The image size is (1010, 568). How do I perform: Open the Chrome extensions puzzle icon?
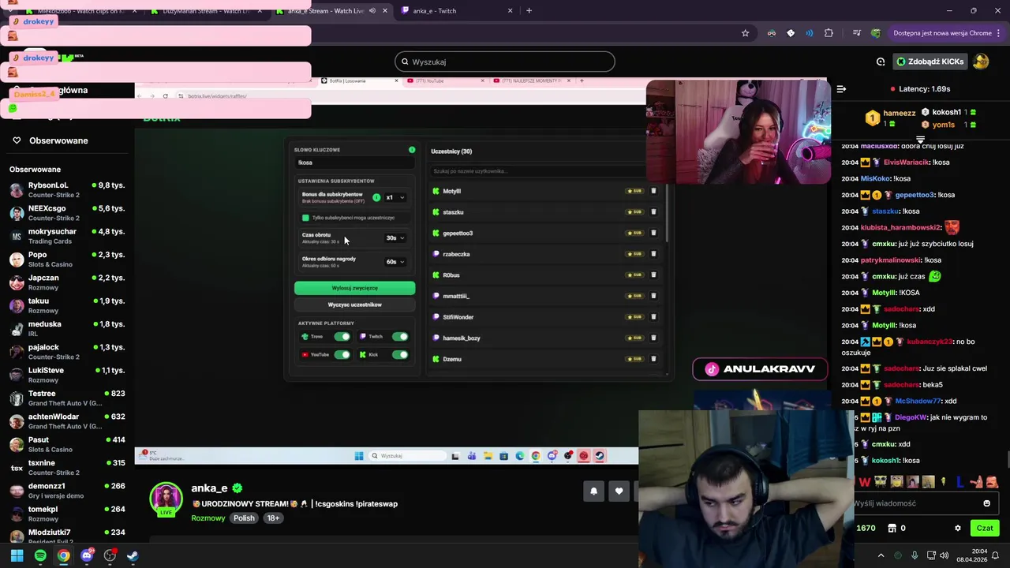pos(829,33)
